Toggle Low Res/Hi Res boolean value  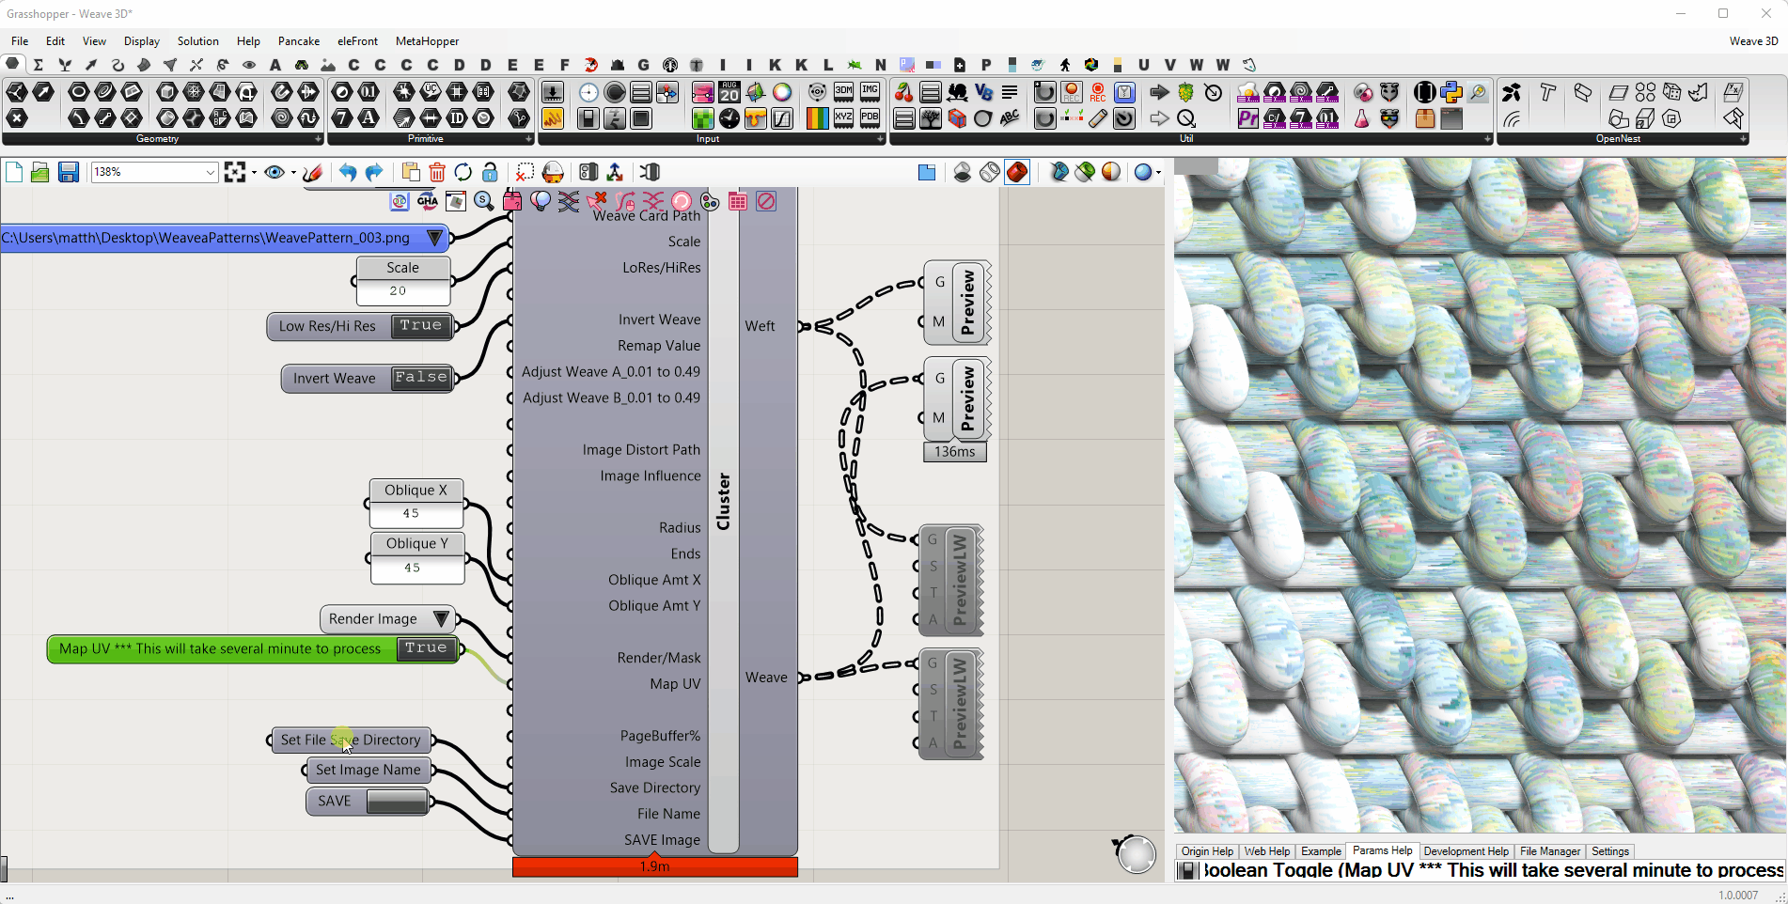[x=420, y=326]
